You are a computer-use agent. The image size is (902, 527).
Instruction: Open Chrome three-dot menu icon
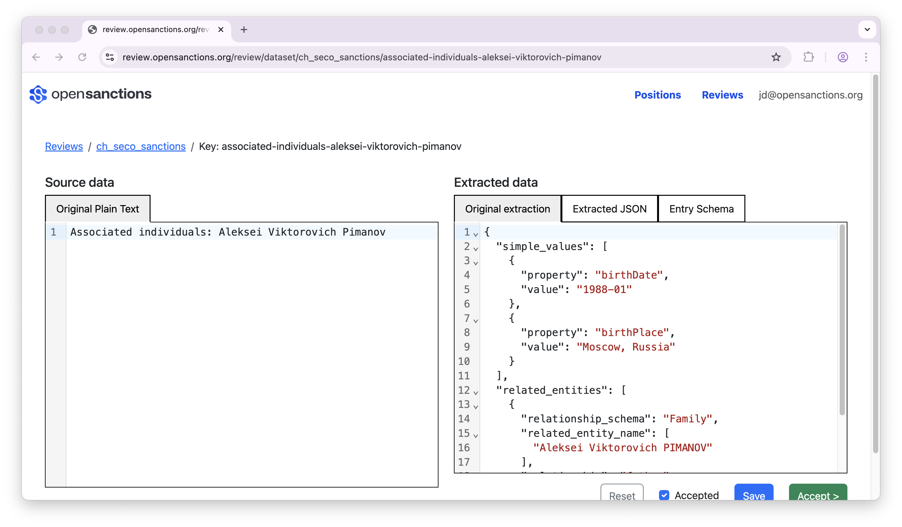[866, 57]
